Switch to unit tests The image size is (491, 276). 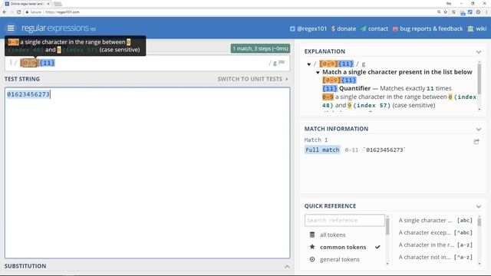(x=252, y=79)
